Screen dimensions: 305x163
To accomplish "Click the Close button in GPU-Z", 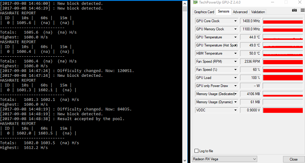I will (293, 159).
